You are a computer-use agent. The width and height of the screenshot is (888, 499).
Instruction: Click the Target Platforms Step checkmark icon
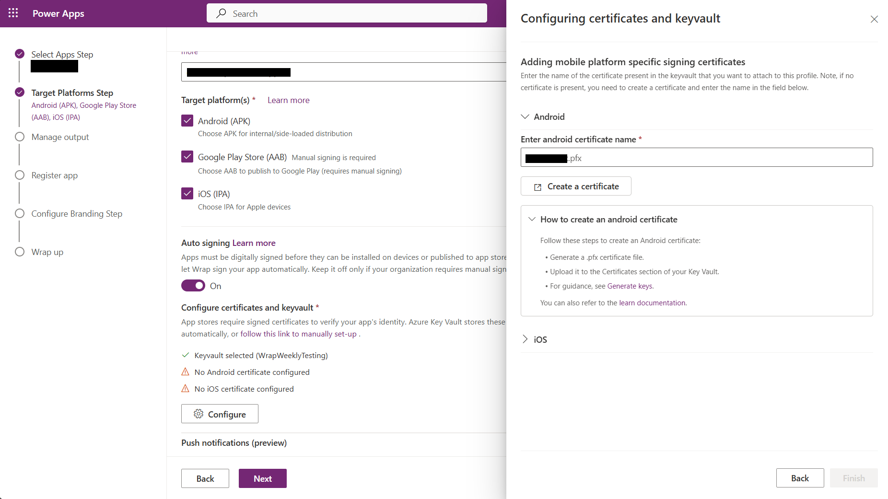click(20, 92)
